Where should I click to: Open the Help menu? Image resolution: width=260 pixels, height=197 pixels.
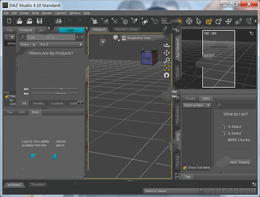(87, 13)
